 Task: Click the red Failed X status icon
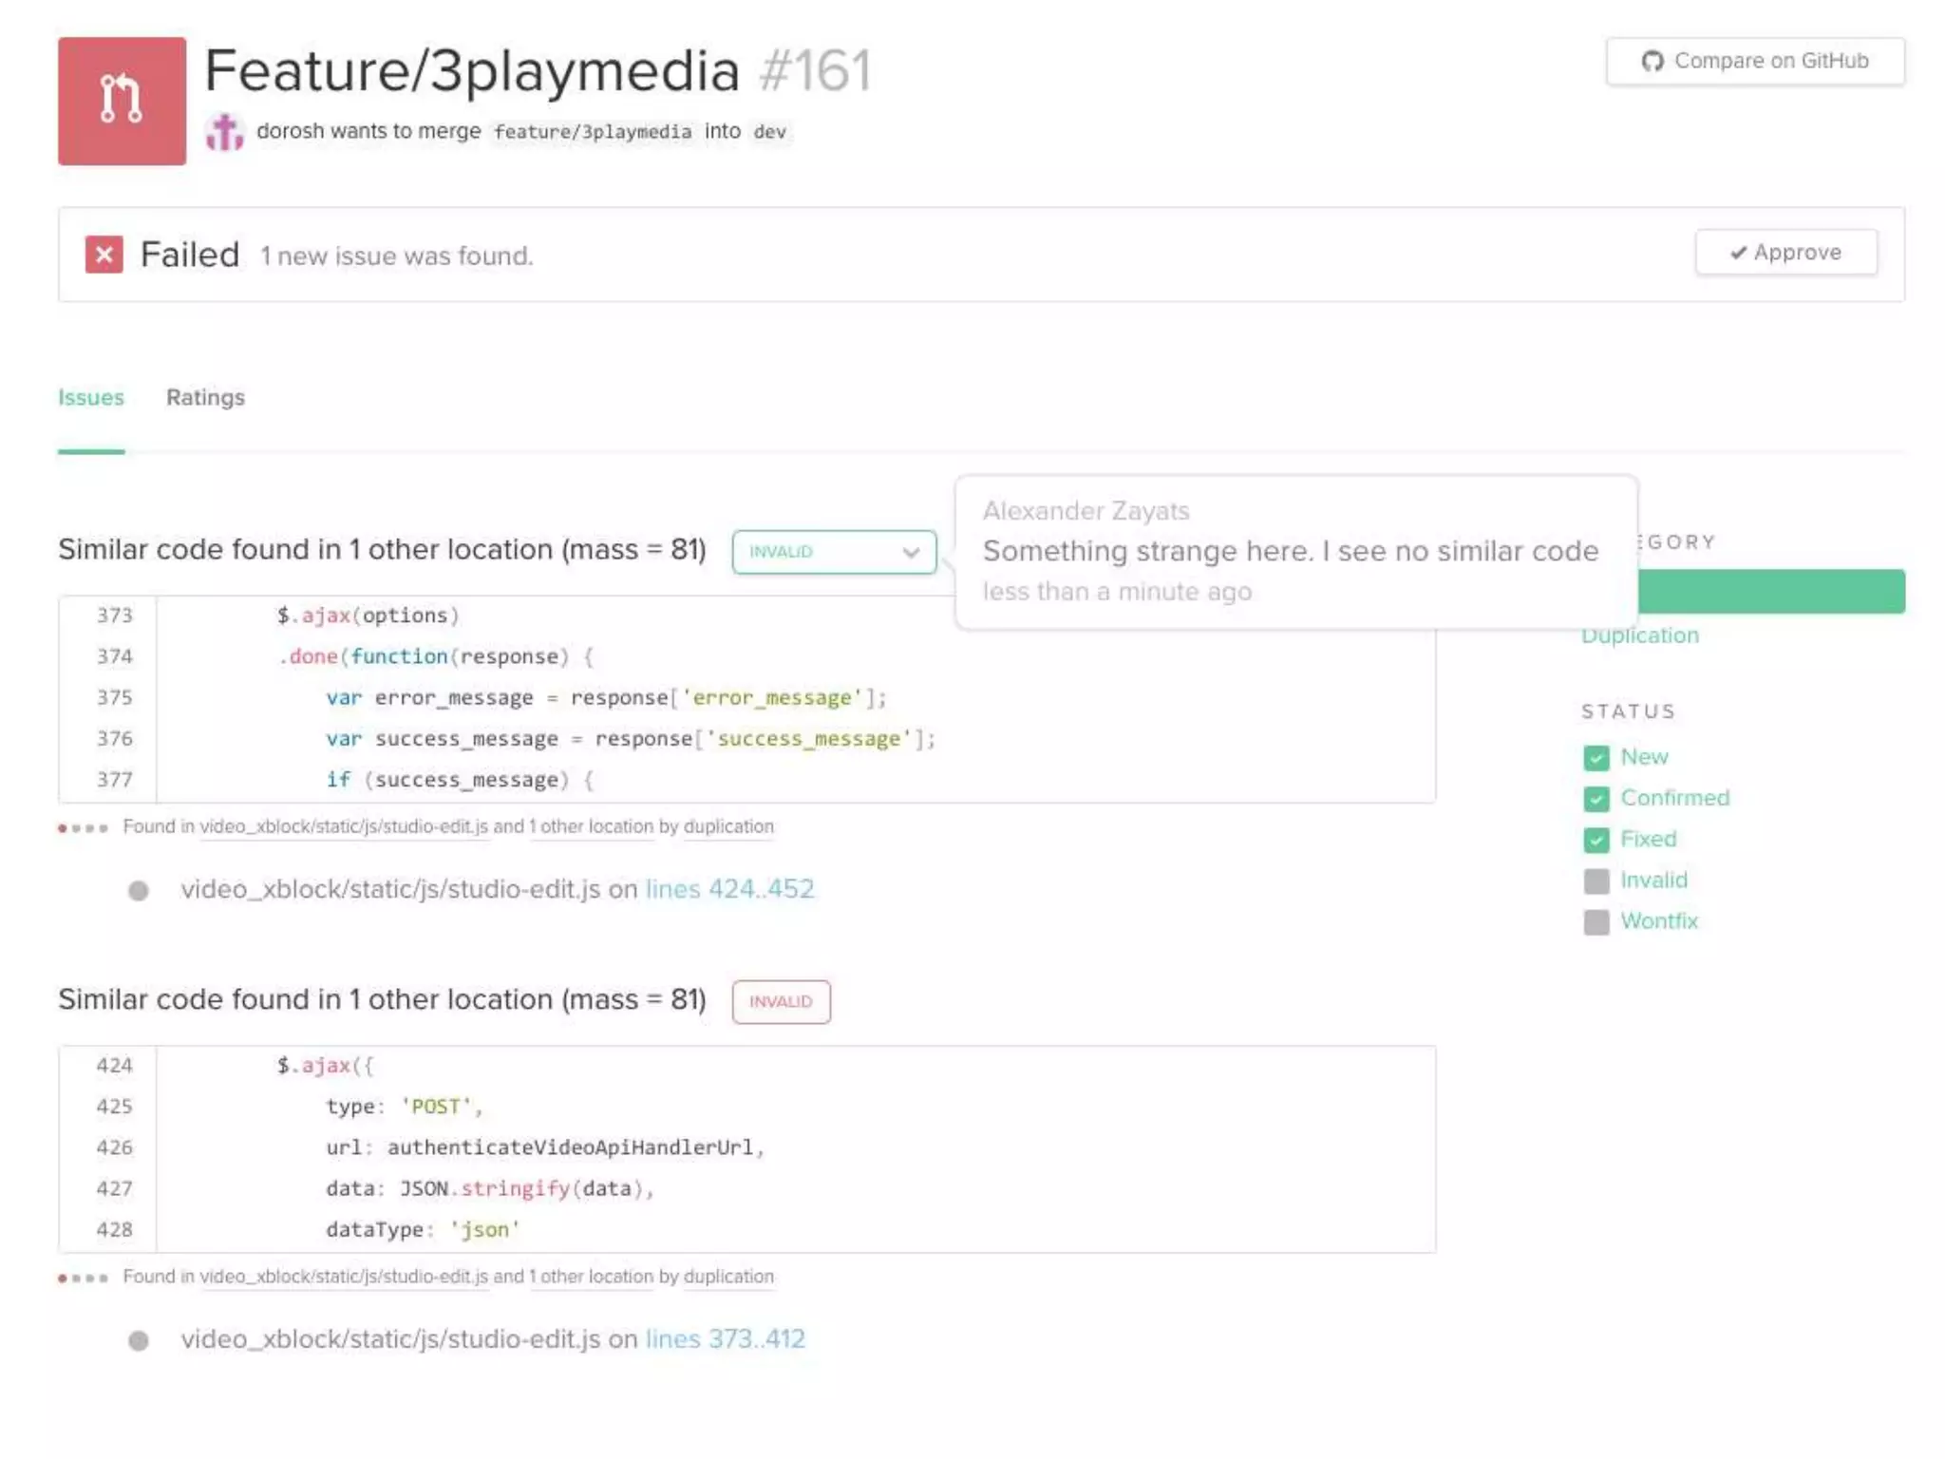[x=104, y=255]
